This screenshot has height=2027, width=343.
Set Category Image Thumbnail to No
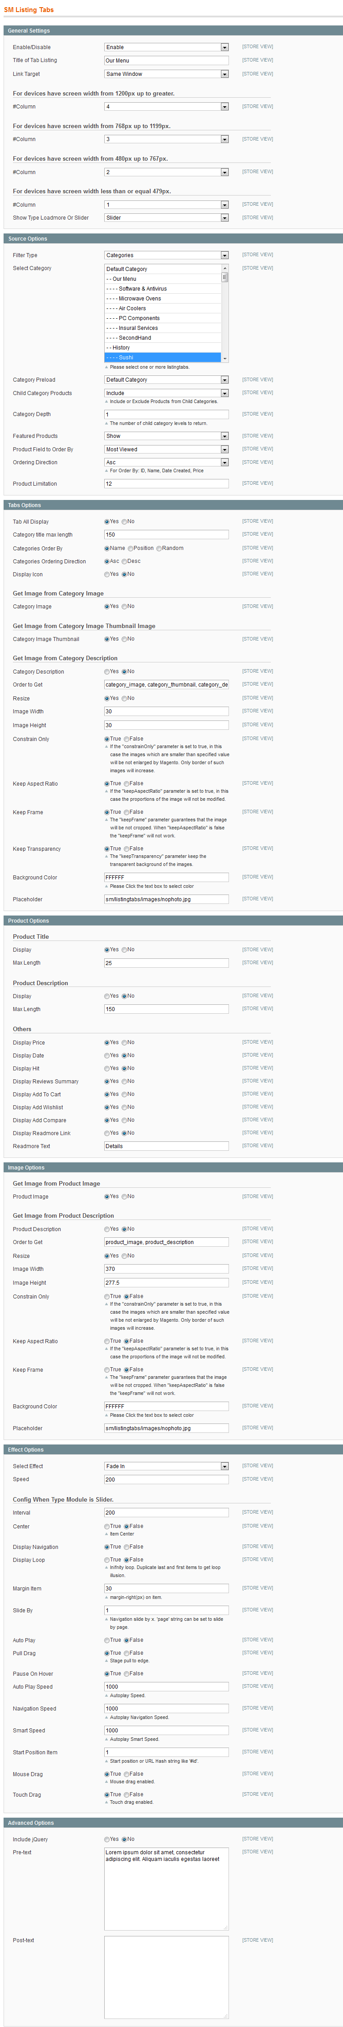click(x=125, y=639)
